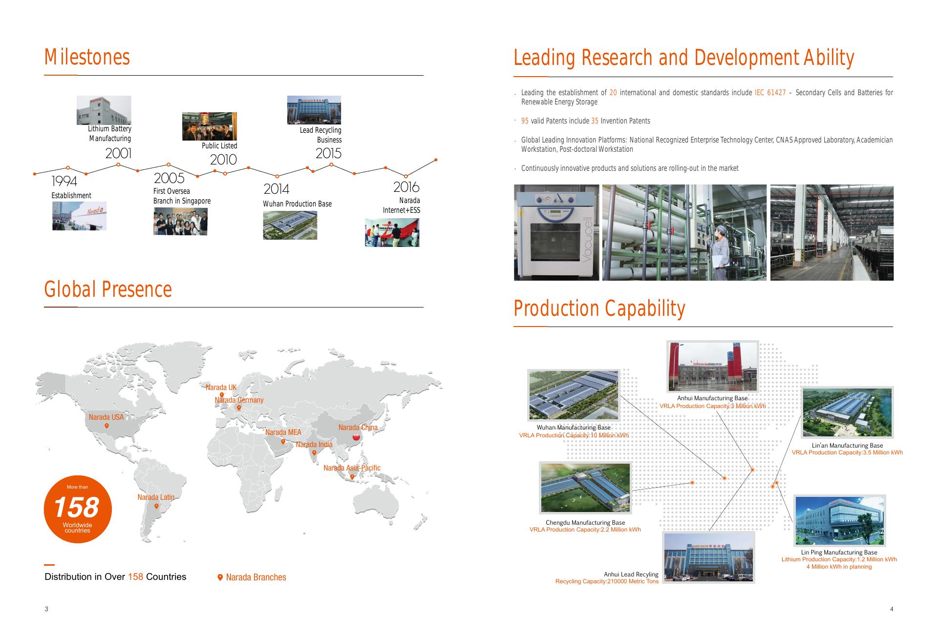The width and height of the screenshot is (938, 636).
Task: Click the Vacucell oven photo
Action: pyautogui.click(x=556, y=232)
